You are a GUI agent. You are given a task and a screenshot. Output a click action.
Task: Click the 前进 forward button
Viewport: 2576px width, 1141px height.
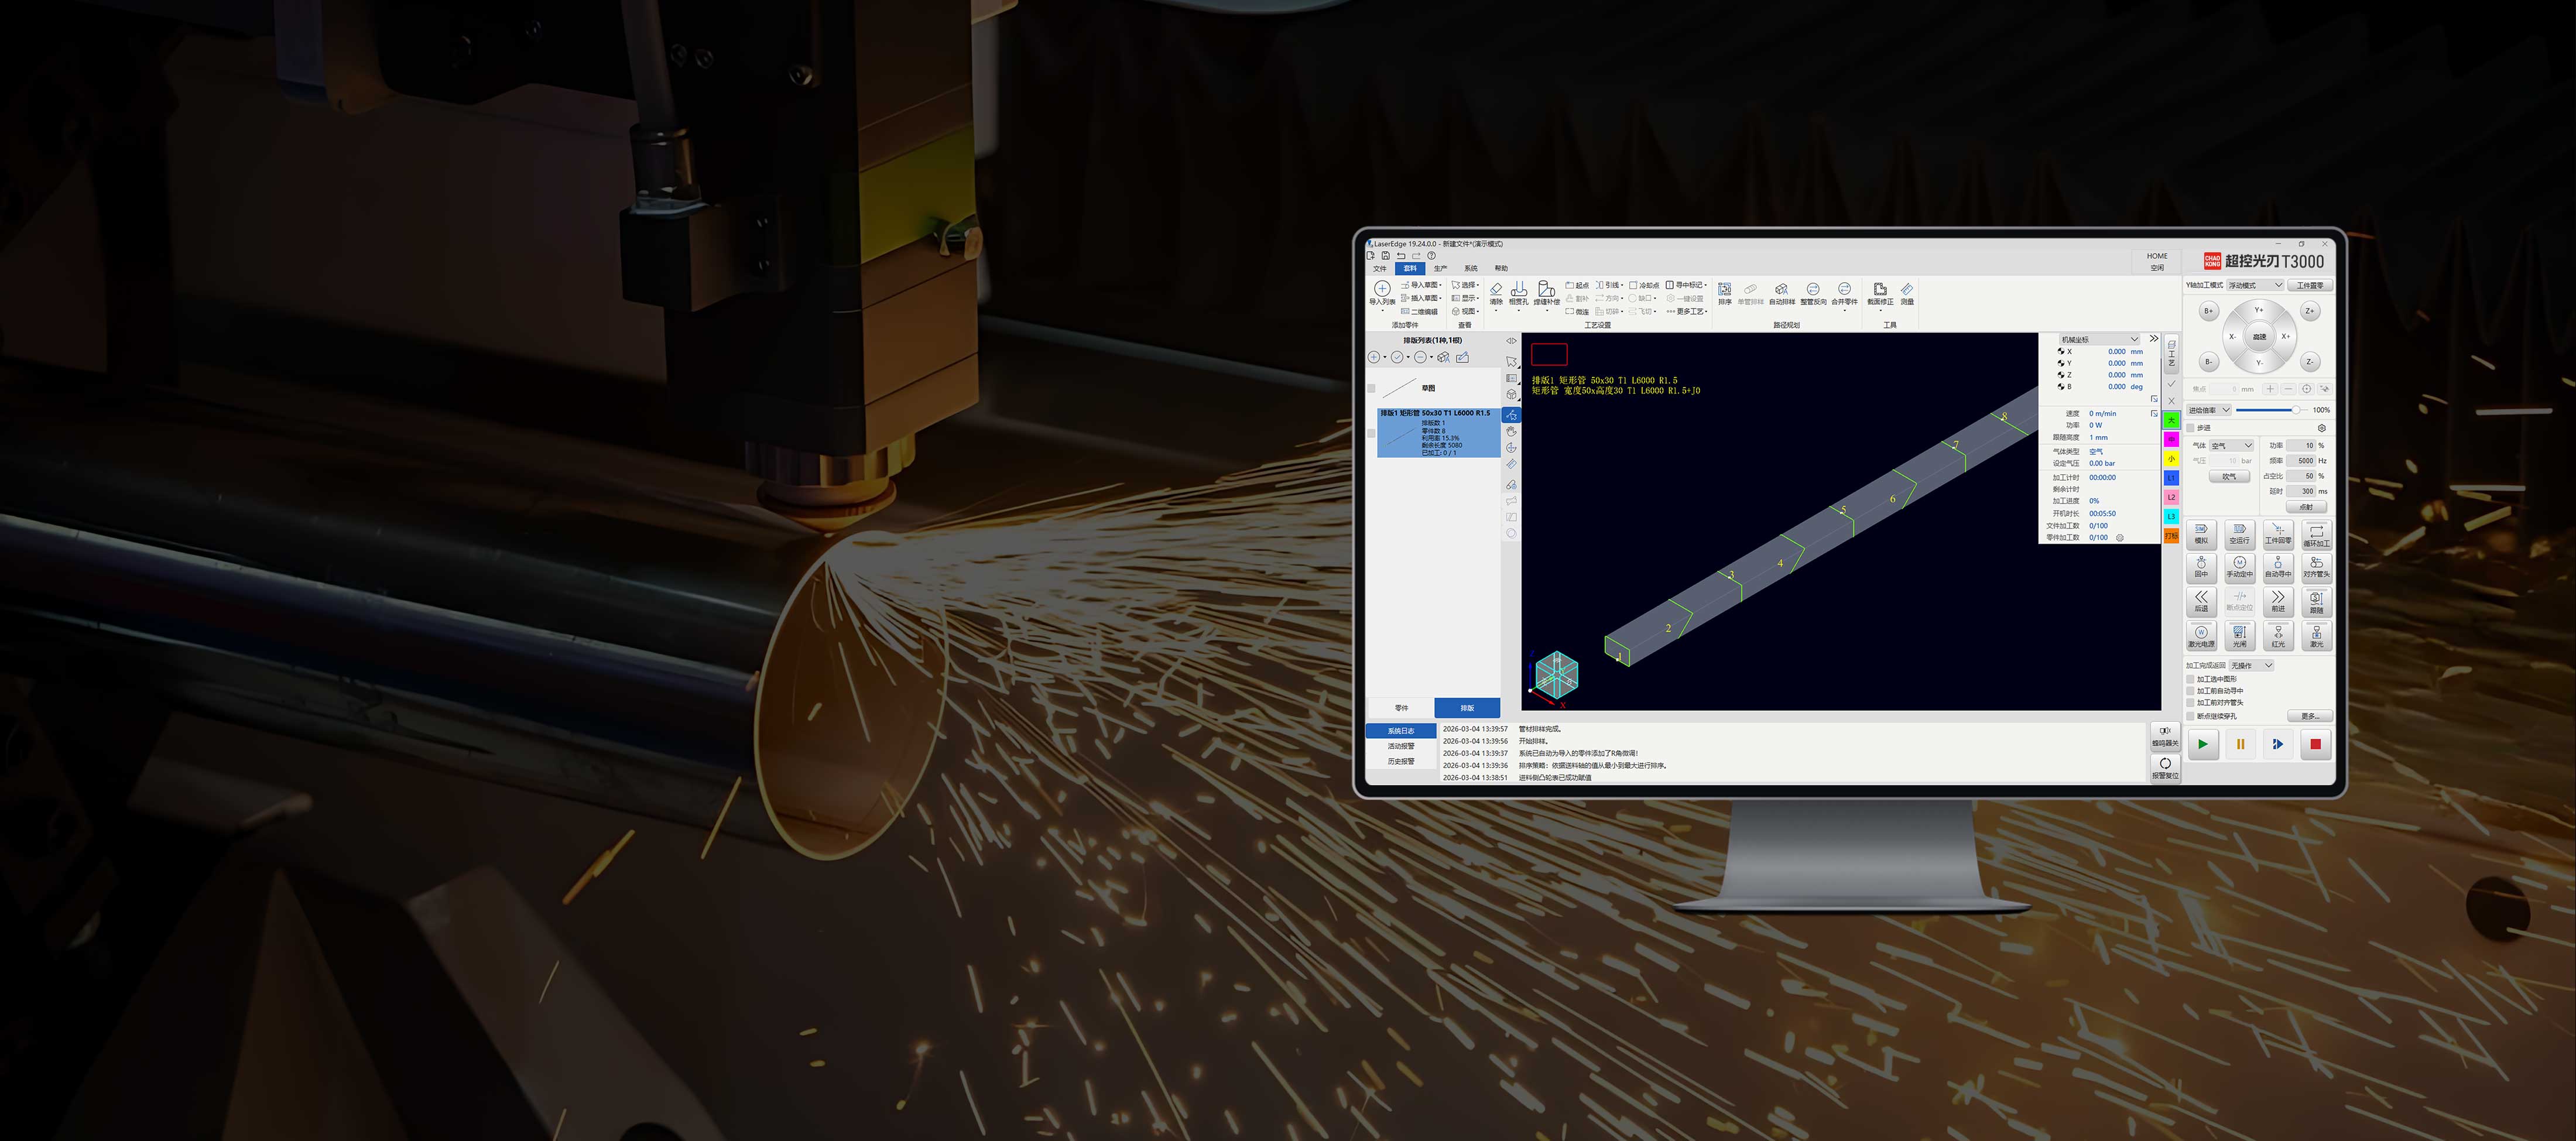pos(2278,601)
